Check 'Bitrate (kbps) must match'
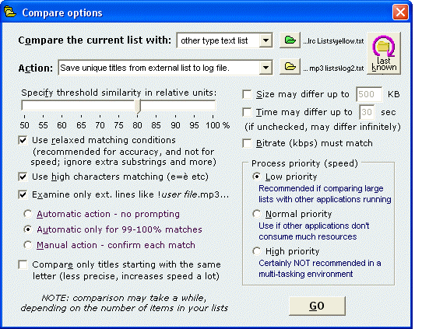 click(x=247, y=143)
